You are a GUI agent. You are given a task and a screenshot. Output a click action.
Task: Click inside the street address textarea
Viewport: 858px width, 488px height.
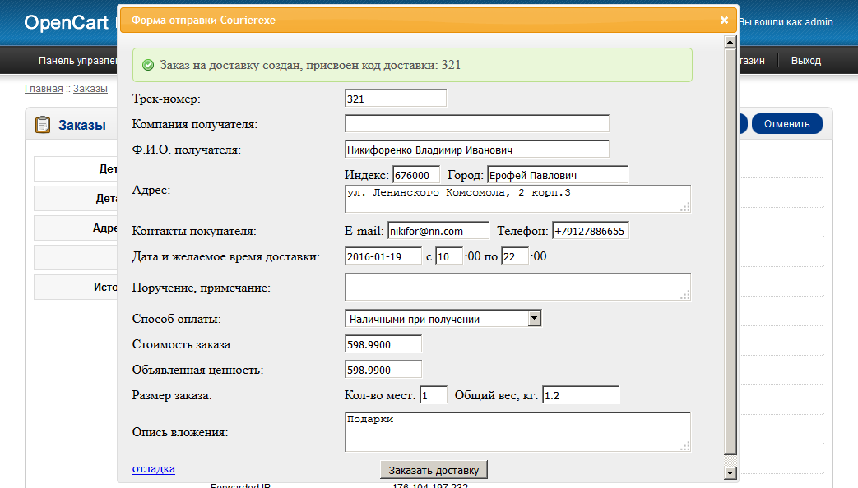pos(517,199)
